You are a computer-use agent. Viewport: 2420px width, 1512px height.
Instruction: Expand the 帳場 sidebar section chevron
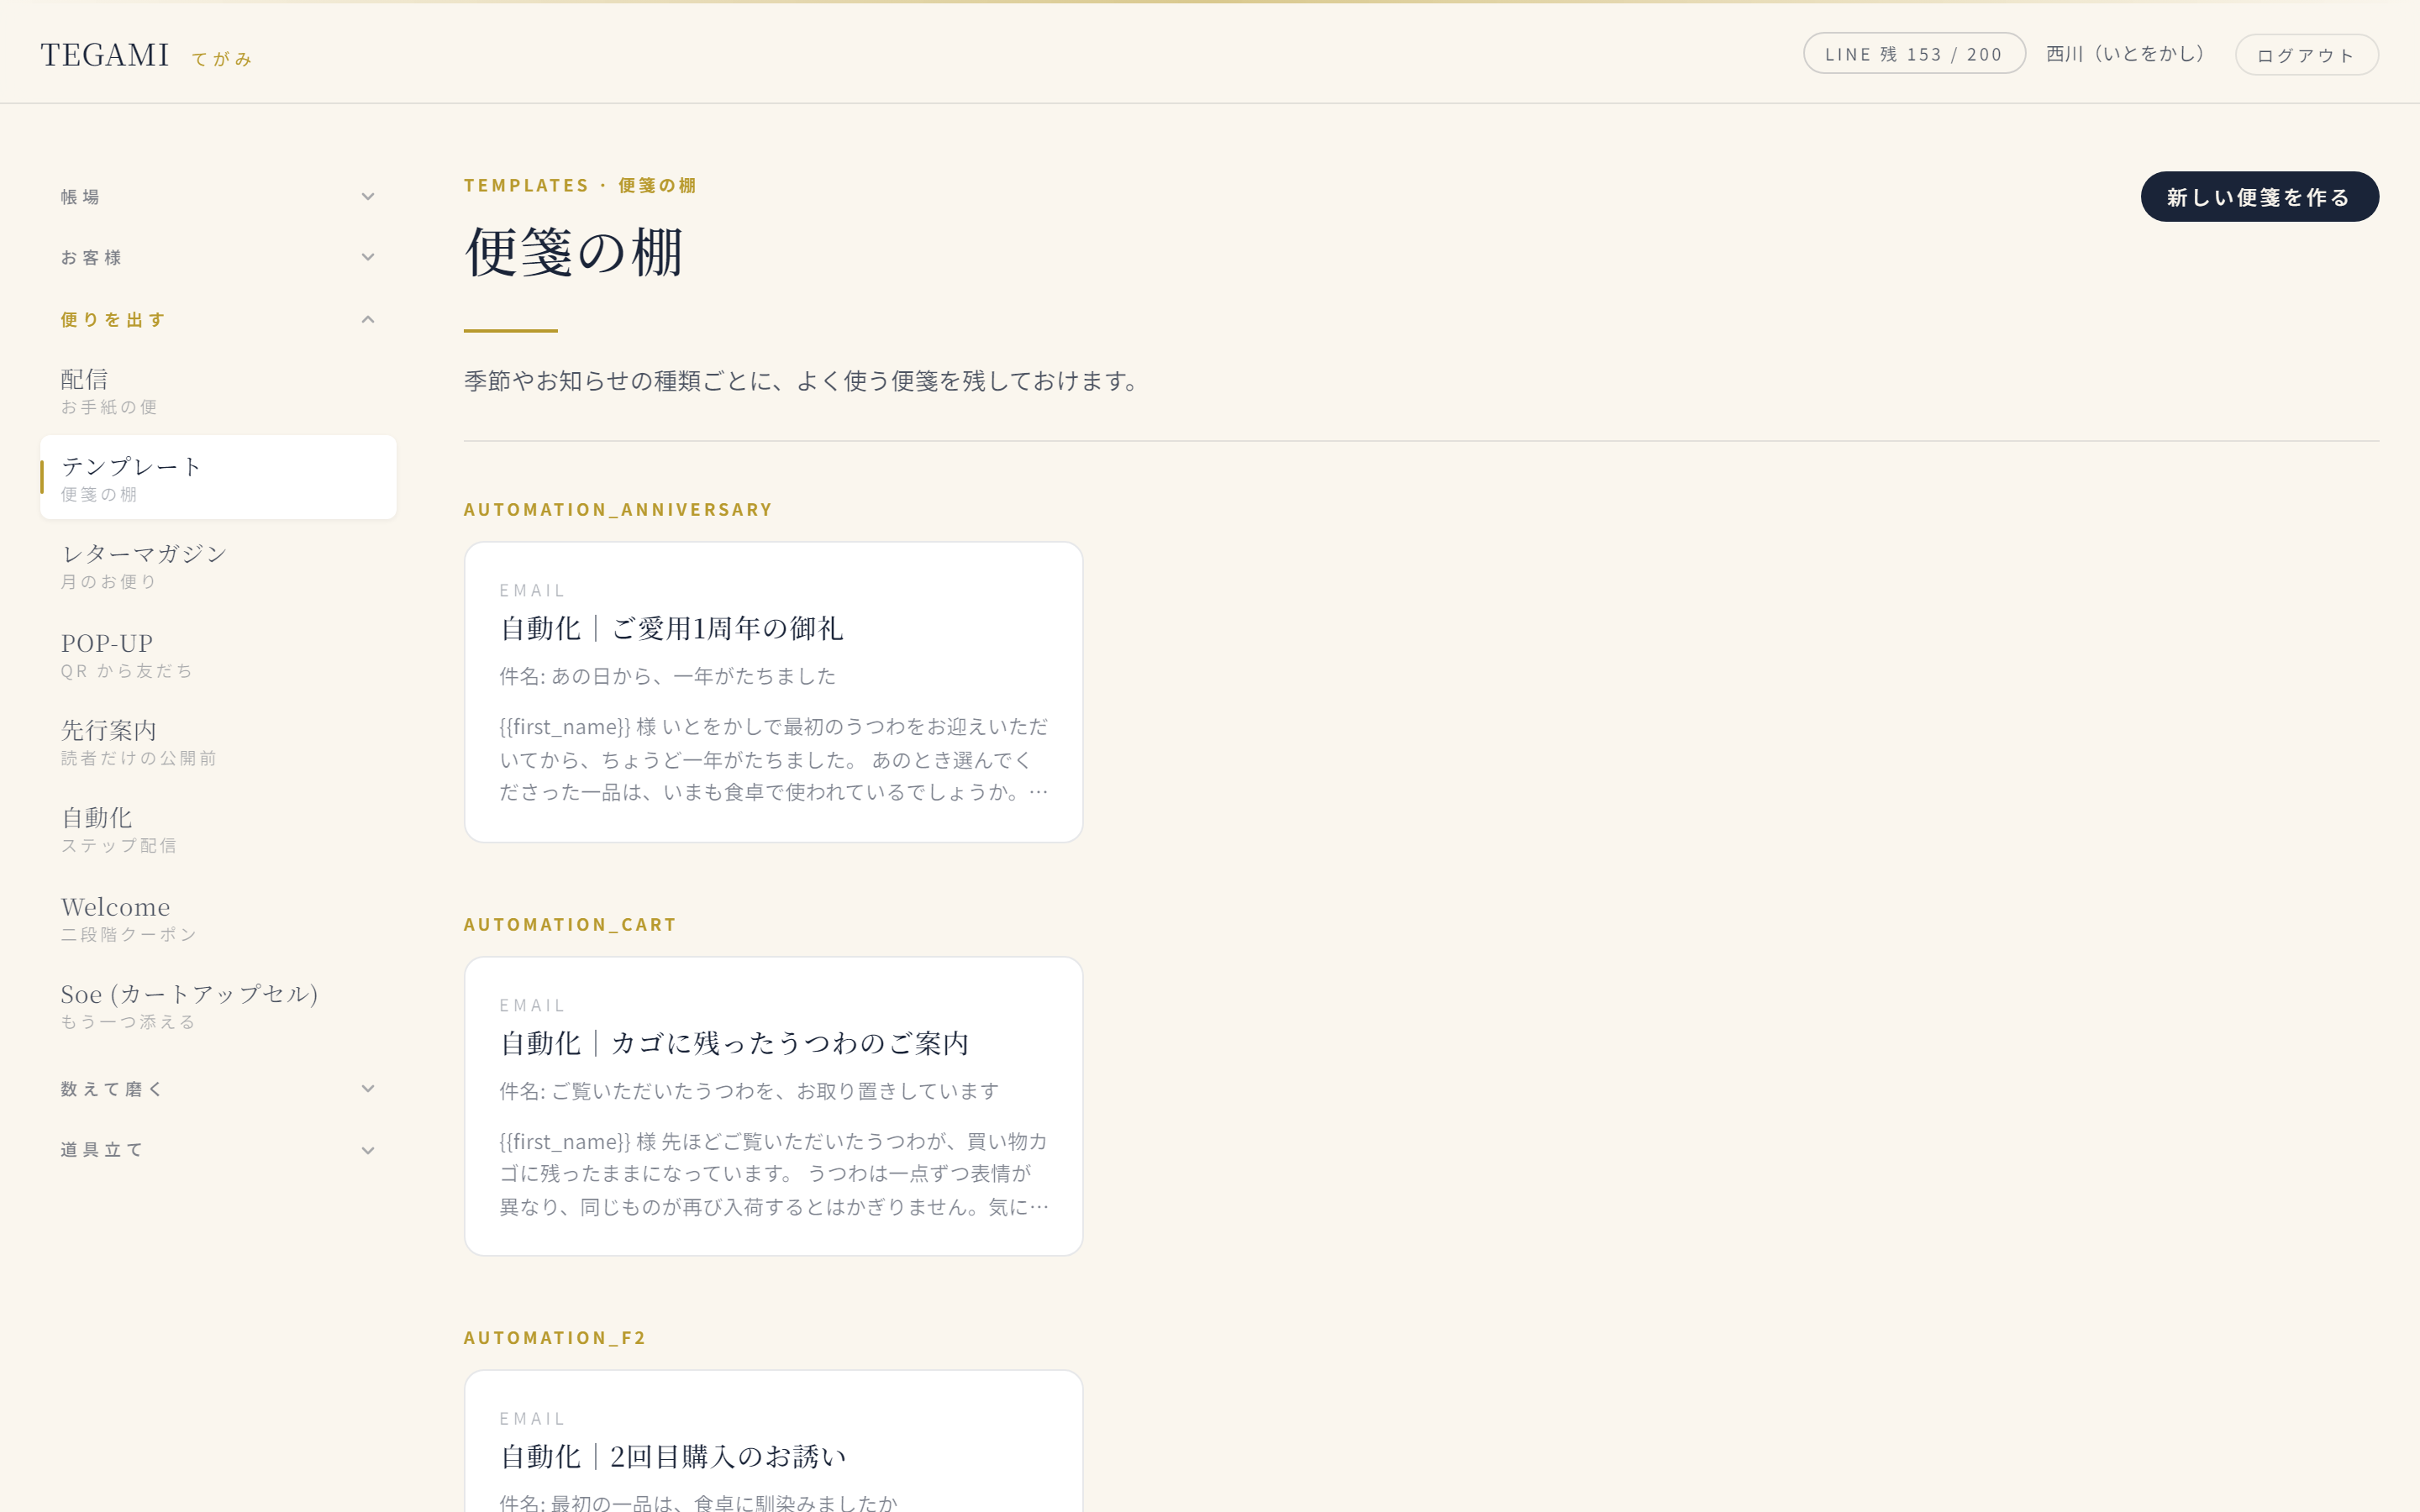pos(368,197)
